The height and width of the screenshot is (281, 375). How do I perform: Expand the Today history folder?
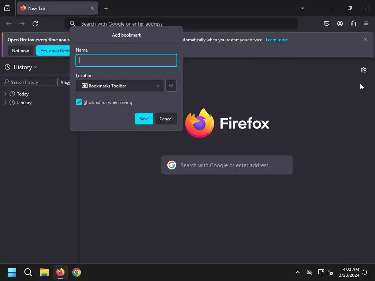pos(5,94)
